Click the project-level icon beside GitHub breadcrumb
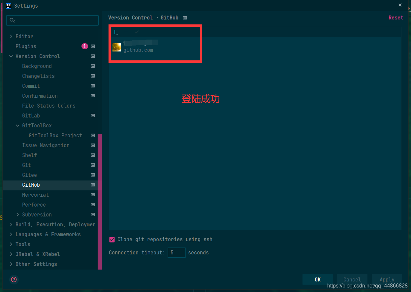 point(185,18)
